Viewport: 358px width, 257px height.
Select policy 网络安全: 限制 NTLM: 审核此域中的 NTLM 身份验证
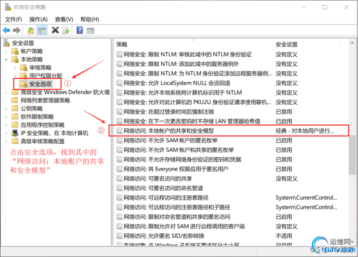pos(187,54)
